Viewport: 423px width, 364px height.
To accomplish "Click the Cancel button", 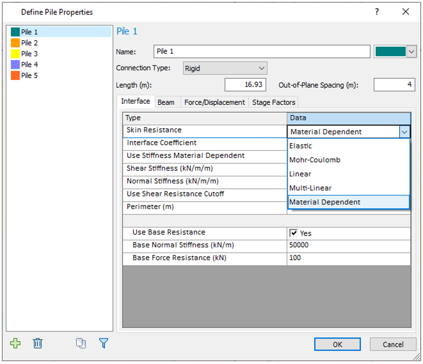I will click(393, 344).
